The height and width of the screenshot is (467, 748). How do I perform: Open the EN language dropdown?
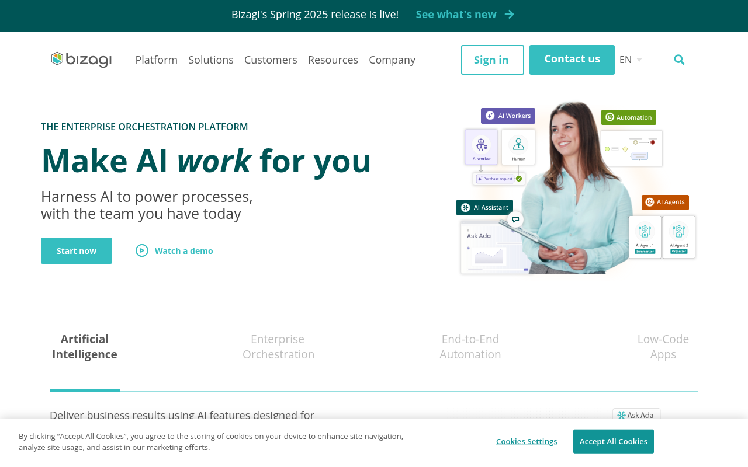pyautogui.click(x=631, y=59)
